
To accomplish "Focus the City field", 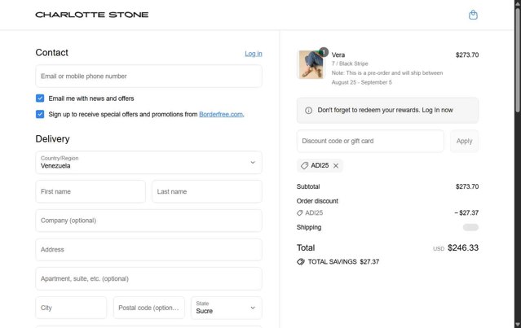I will (x=71, y=308).
